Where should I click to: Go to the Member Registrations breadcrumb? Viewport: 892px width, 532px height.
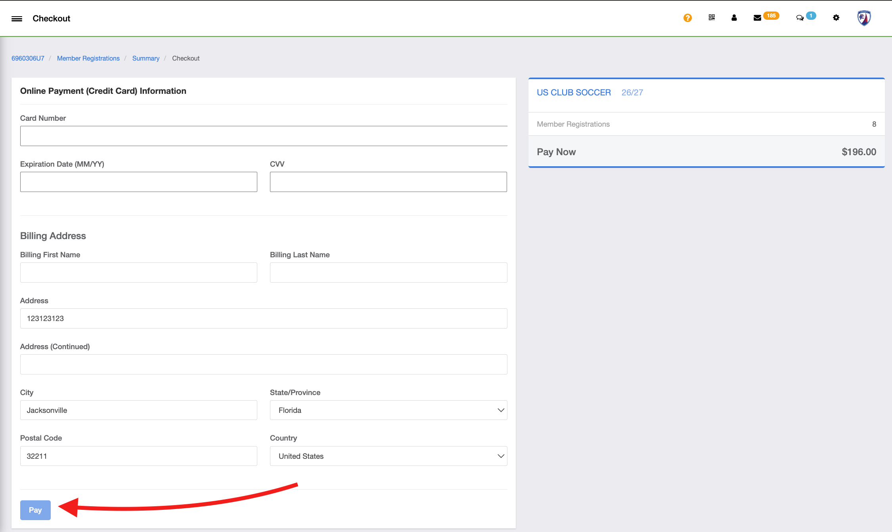tap(88, 58)
